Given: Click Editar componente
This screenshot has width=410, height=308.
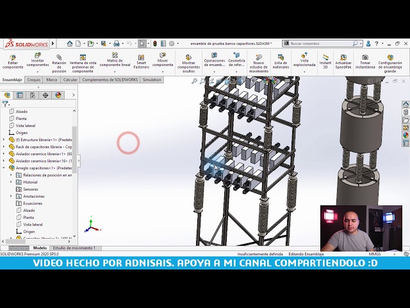Looking at the screenshot, I should [13, 62].
